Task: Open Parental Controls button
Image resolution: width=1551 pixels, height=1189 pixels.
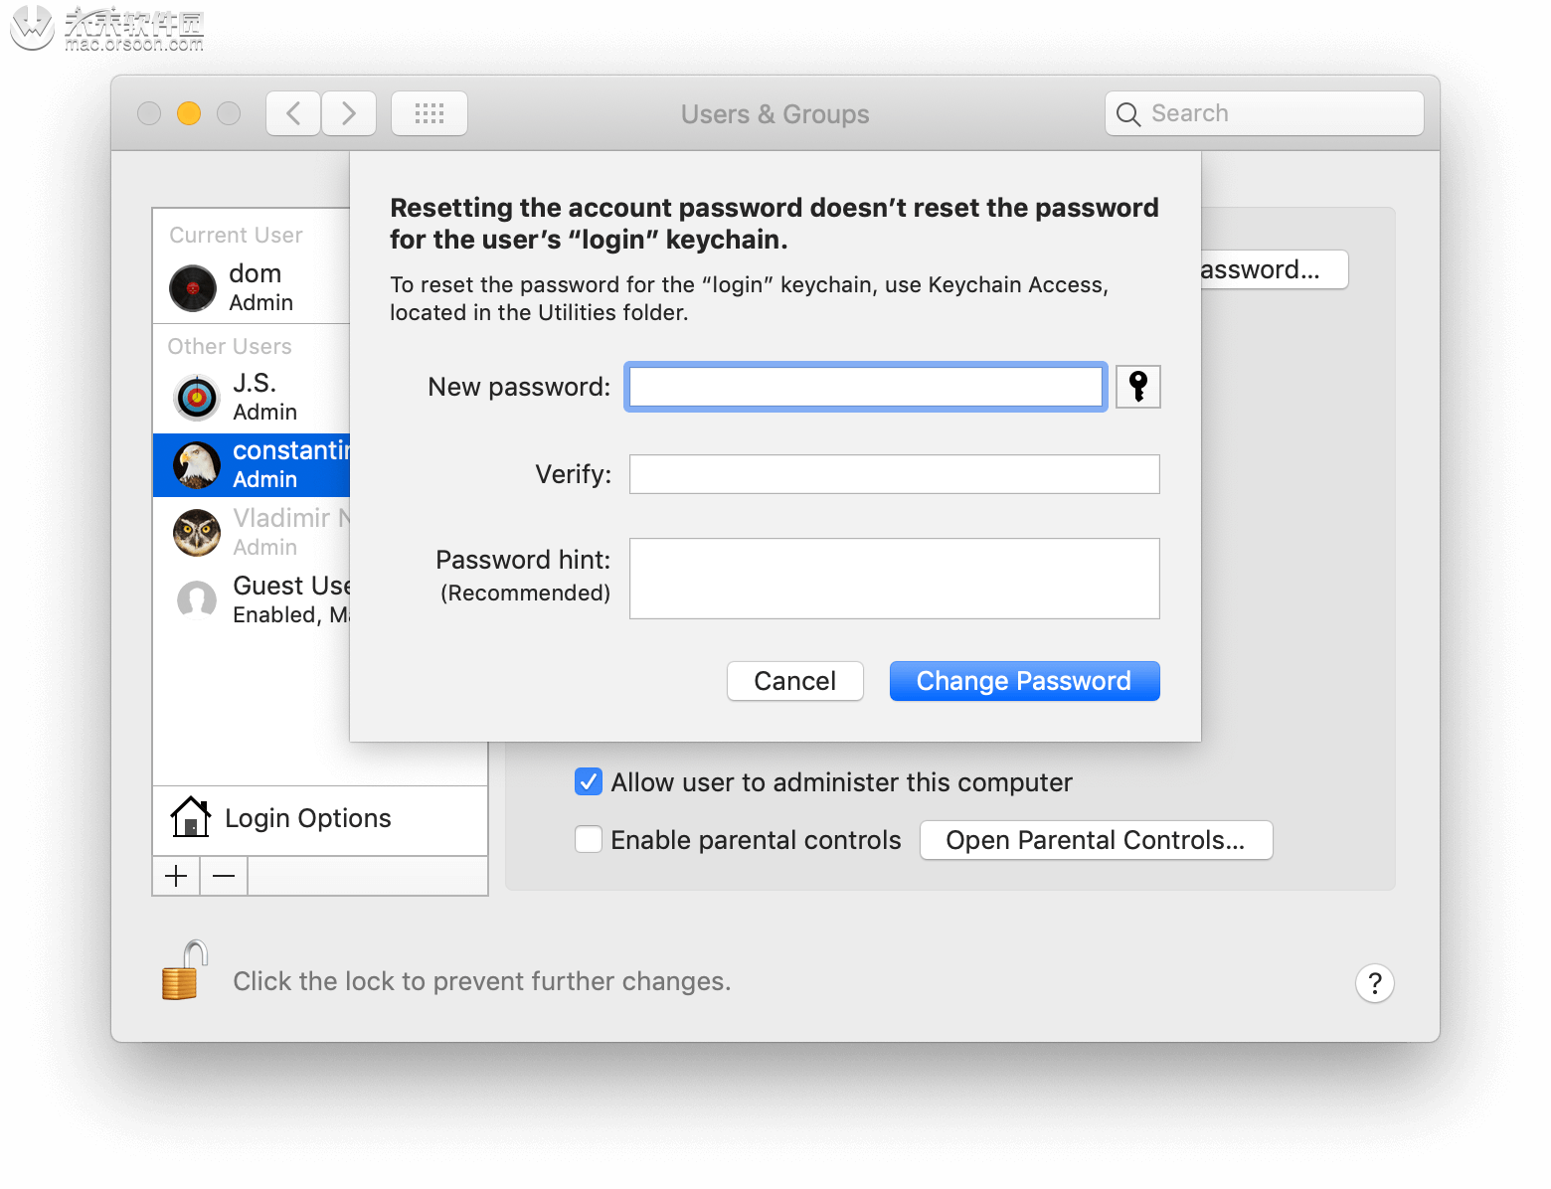Action: pyautogui.click(x=1097, y=840)
